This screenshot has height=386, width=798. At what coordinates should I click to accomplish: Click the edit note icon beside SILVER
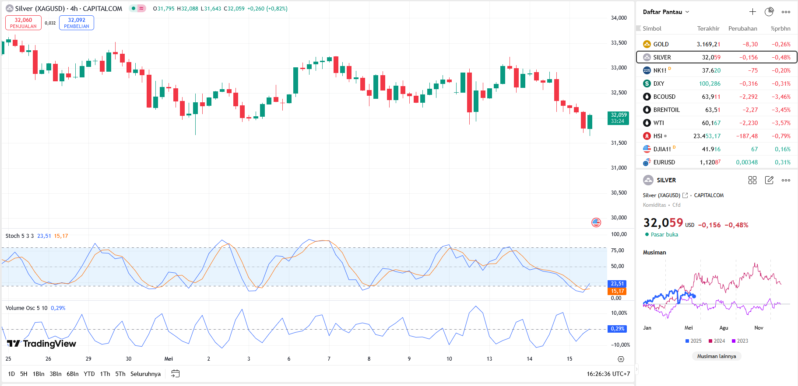click(x=769, y=180)
